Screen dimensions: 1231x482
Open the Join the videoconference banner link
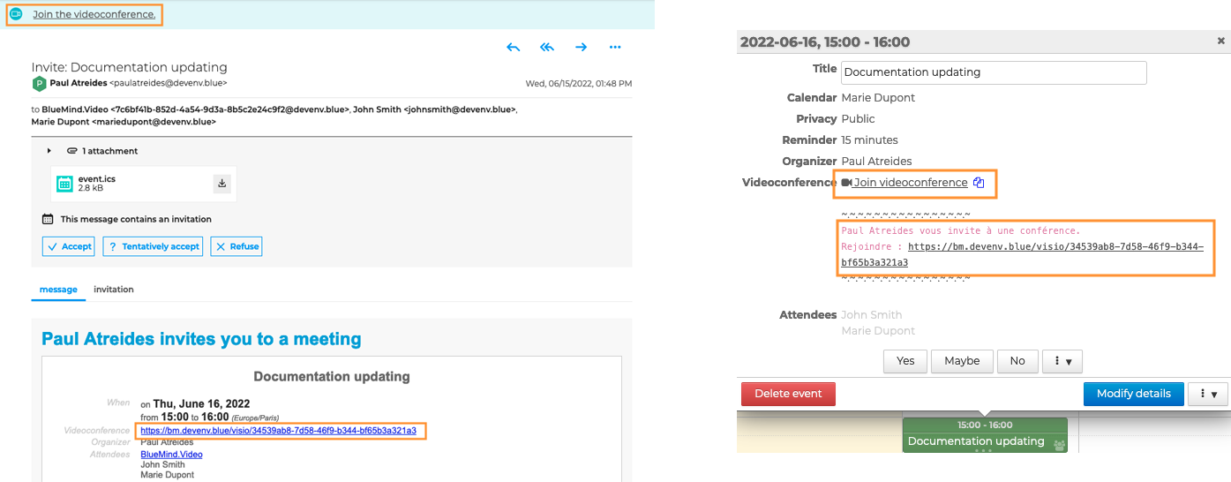[x=94, y=14]
